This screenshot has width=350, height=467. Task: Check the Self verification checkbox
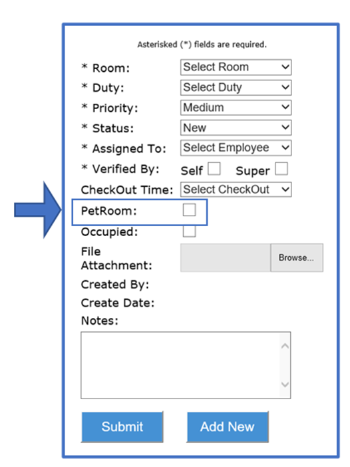(x=214, y=168)
